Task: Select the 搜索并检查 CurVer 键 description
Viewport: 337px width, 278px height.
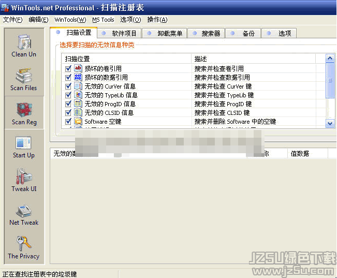Action: (x=223, y=86)
